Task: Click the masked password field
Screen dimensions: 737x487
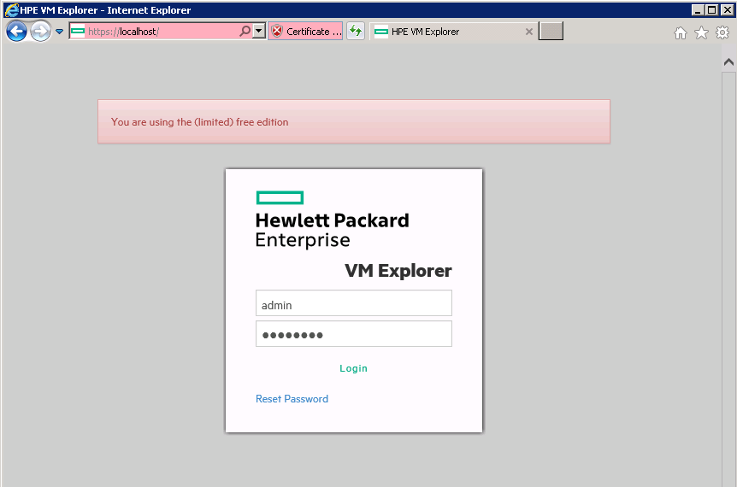Action: coord(354,334)
